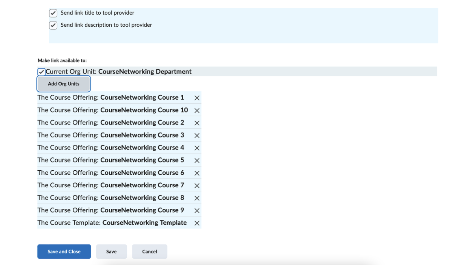Uncheck Send link title to tool provider
This screenshot has width=467, height=270.
click(x=53, y=13)
